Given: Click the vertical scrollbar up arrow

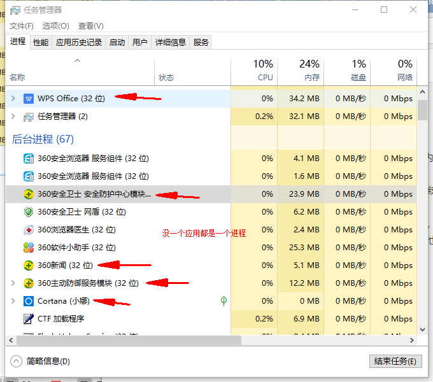Looking at the screenshot, I should click(422, 92).
